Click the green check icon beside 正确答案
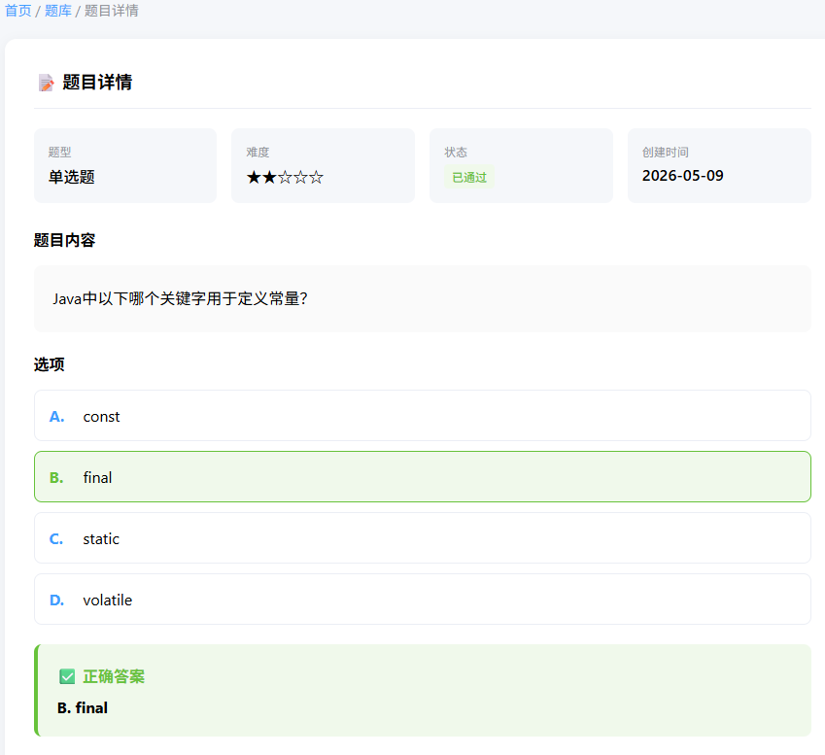 click(67, 676)
